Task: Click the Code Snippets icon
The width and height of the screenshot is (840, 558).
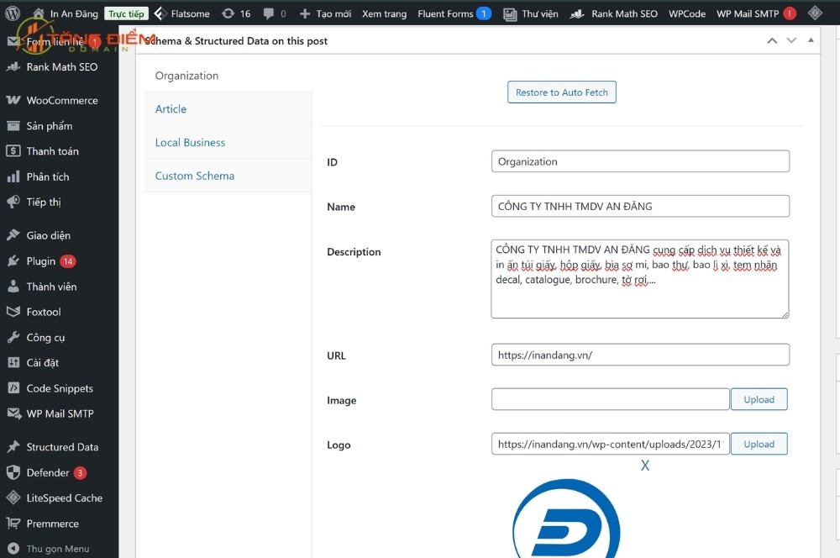Action: tap(13, 388)
